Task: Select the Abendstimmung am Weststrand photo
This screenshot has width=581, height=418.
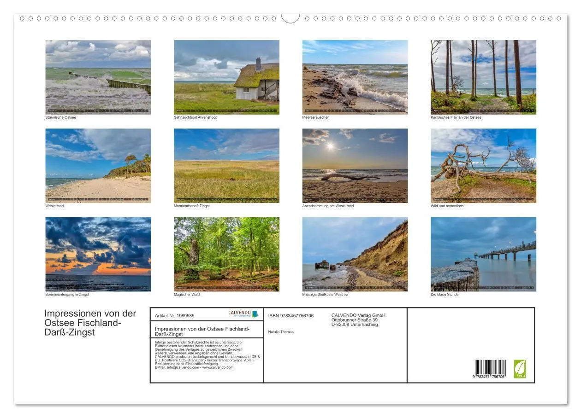Action: click(x=355, y=165)
